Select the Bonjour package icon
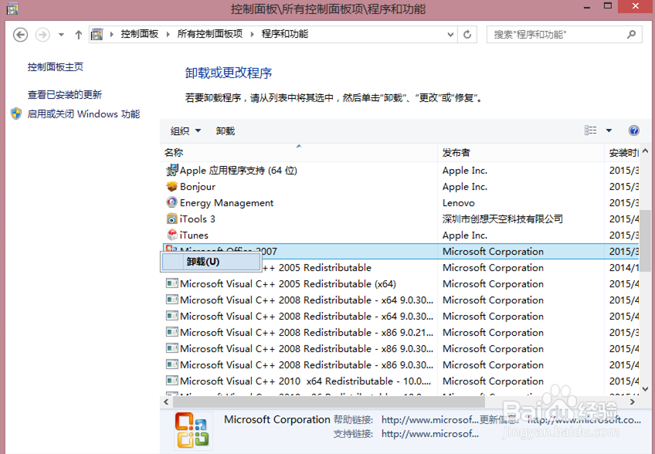Viewport: 655px width, 454px height. [171, 186]
